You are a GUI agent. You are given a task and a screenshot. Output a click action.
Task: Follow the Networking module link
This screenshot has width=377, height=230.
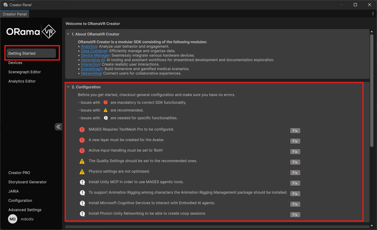(x=91, y=74)
